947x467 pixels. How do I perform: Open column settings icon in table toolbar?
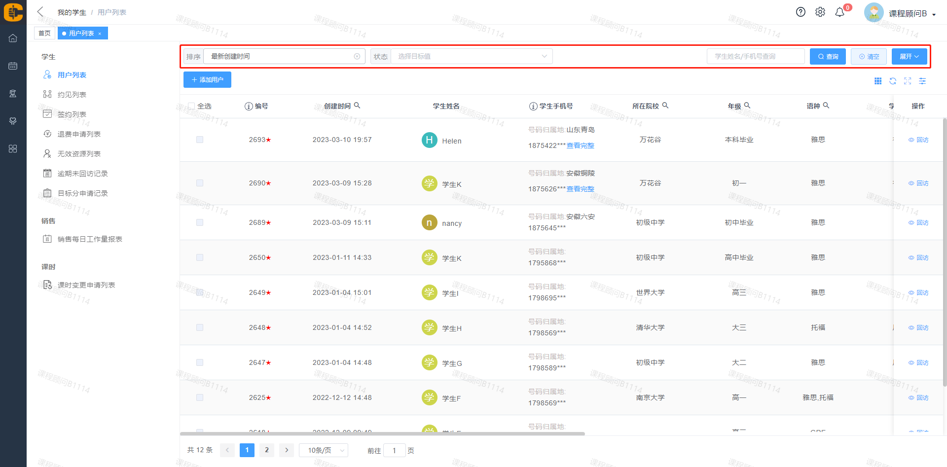pyautogui.click(x=922, y=81)
